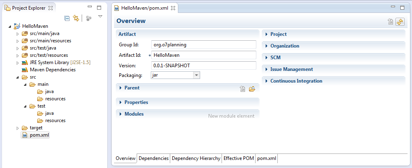Minimize the pom.xml editor area
The image size is (412, 168).
pos(393,7)
